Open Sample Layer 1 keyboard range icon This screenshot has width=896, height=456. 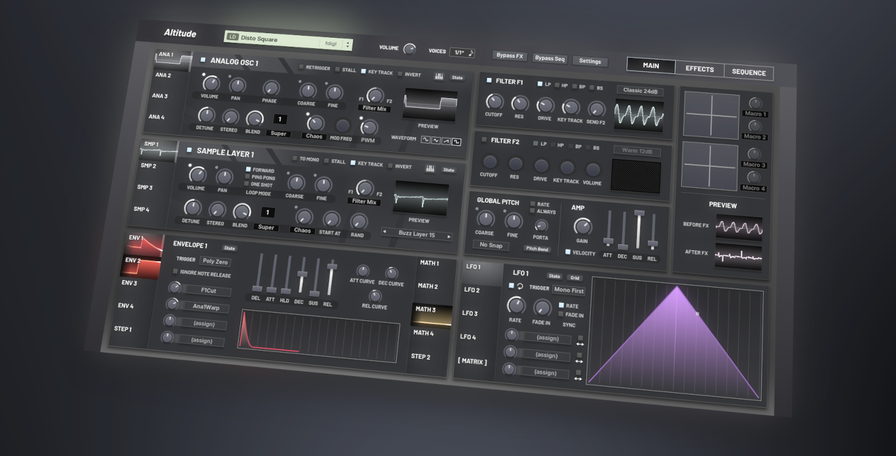point(430,169)
